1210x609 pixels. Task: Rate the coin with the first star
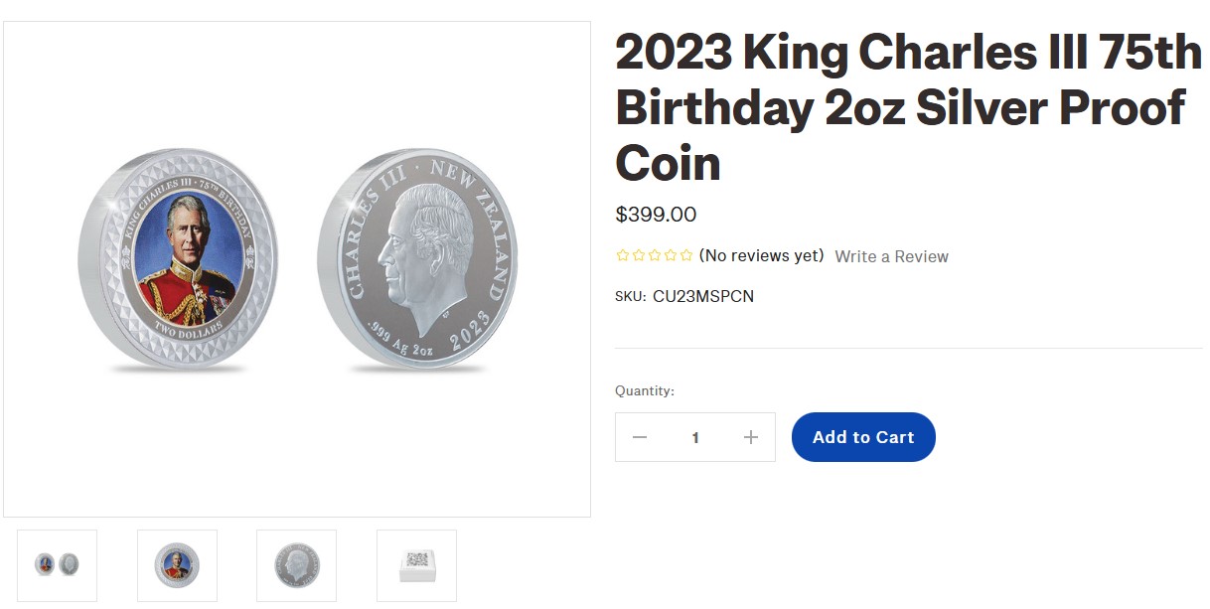623,256
